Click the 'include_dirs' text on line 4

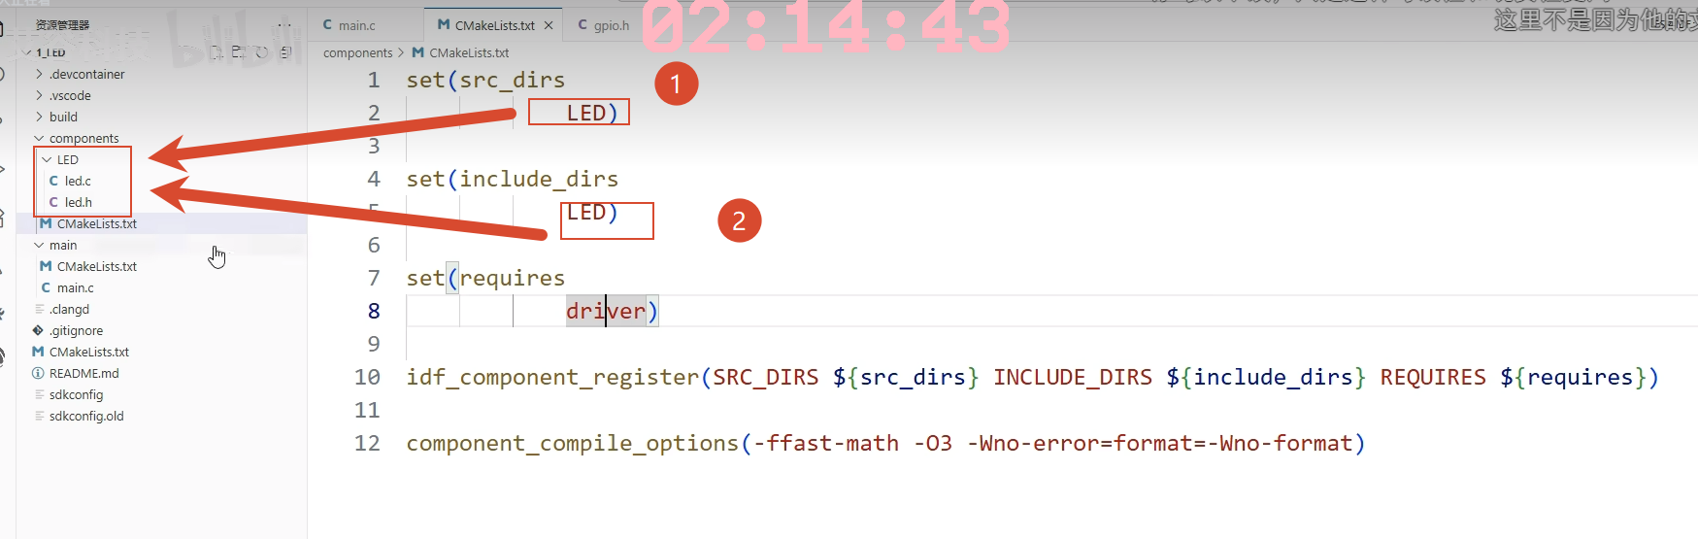(539, 179)
